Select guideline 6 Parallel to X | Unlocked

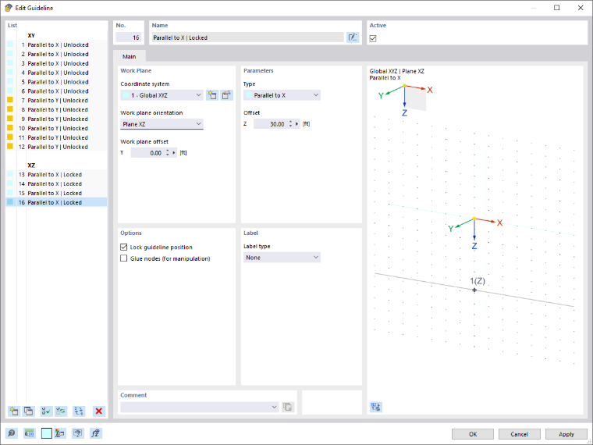(x=56, y=91)
